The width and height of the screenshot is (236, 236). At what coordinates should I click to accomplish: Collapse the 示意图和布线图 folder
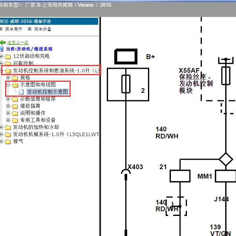click(x=8, y=85)
